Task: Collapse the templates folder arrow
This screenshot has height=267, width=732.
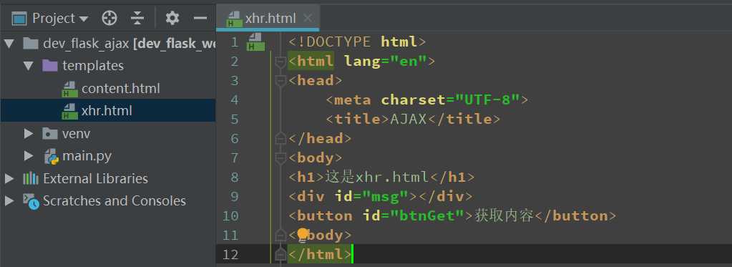Action: (29, 66)
